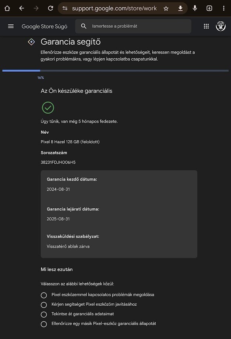Activate the microphone voice search icon

pos(195,8)
